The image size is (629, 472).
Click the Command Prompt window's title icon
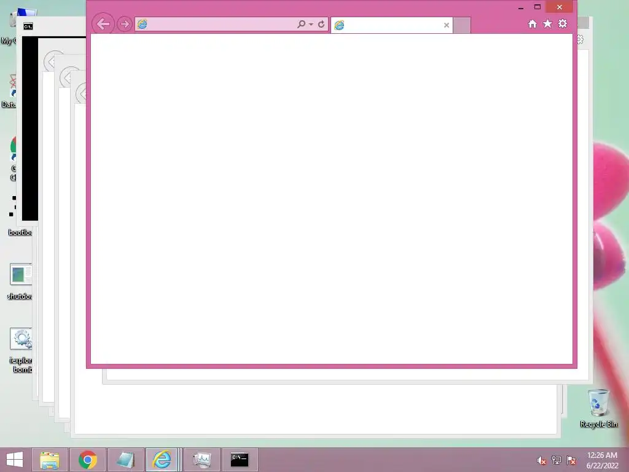pos(28,26)
